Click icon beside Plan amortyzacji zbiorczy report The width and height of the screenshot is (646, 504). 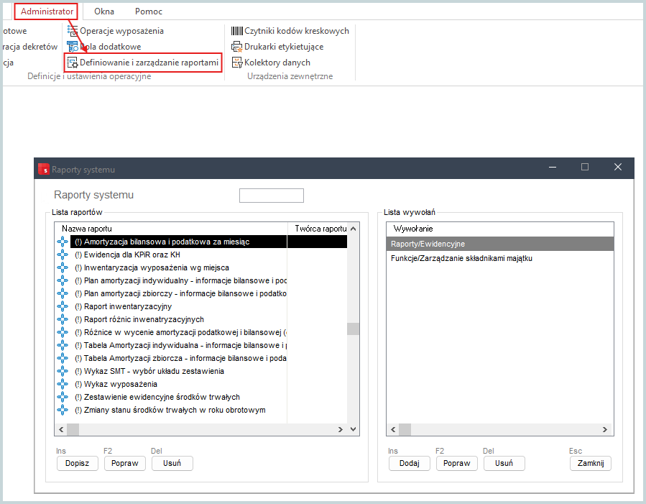(63, 293)
